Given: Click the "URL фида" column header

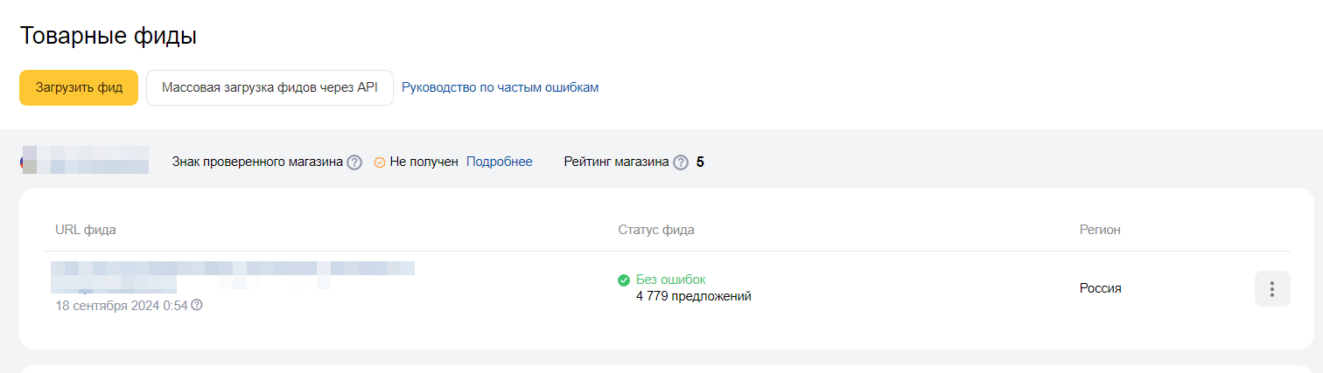Looking at the screenshot, I should 86,230.
